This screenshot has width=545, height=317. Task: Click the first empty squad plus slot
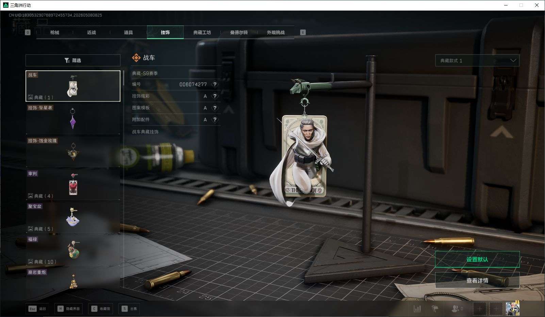tap(480, 309)
